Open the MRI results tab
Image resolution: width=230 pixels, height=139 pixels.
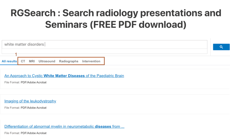(32, 61)
